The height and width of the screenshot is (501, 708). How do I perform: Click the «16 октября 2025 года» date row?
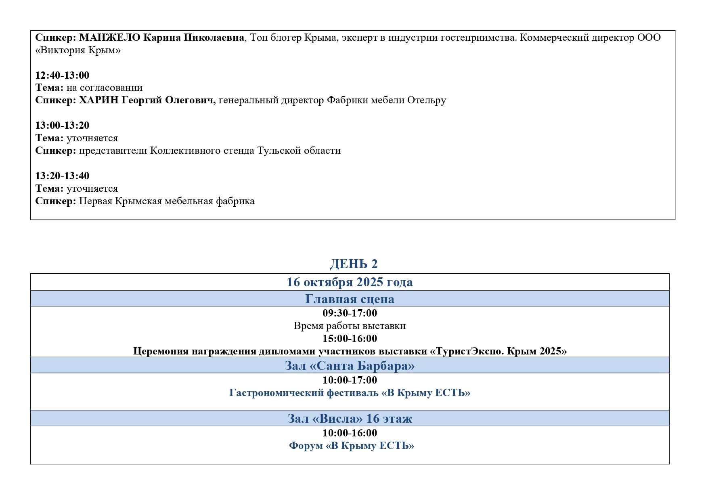pos(350,282)
